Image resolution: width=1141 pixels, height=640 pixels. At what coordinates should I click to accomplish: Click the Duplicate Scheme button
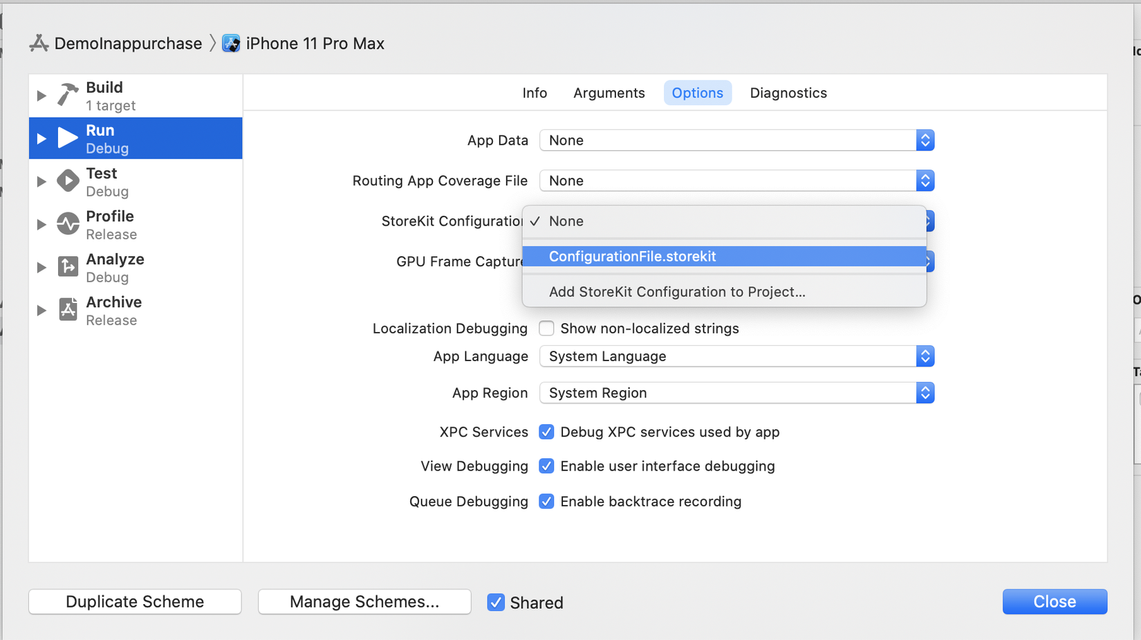pyautogui.click(x=135, y=602)
